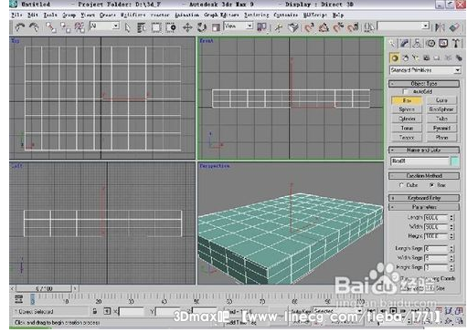Screen dimensions: 467x332
Task: Choose the Cube creation method radio
Action: pyautogui.click(x=401, y=185)
